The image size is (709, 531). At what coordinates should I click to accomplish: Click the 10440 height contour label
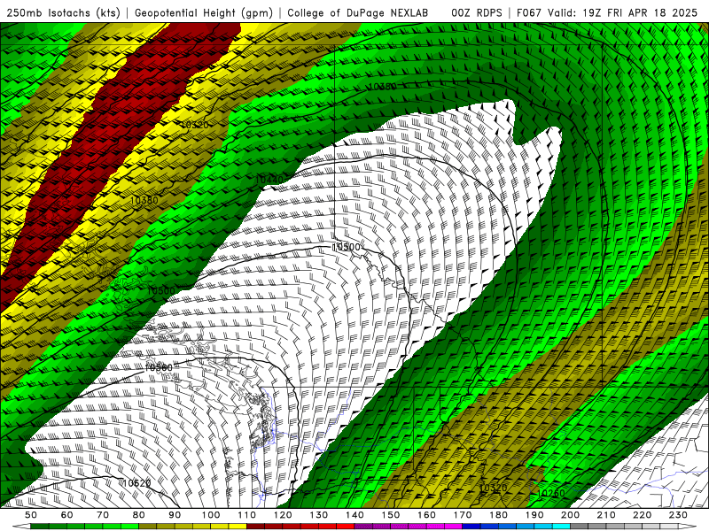coord(269,180)
